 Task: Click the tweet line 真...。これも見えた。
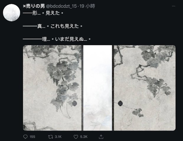pyautogui.click(x=53, y=26)
